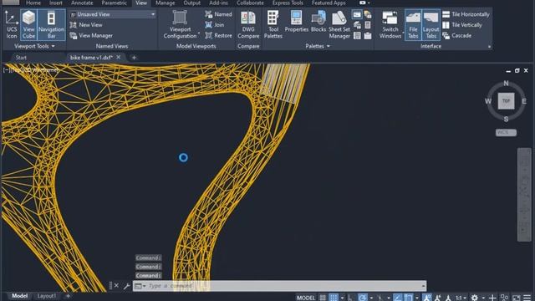
Task: Click the Named viewports icon
Action: pos(208,14)
